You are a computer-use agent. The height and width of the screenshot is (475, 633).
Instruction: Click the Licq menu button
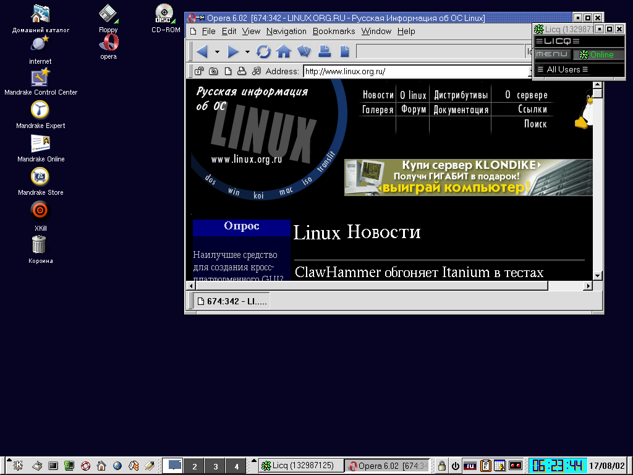552,54
